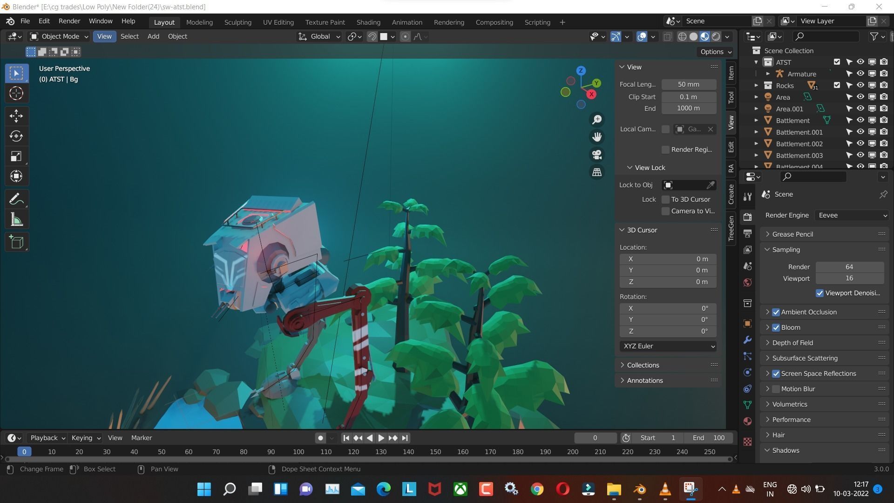The image size is (894, 503).
Task: Expand the Depth of Field panel
Action: (792, 343)
